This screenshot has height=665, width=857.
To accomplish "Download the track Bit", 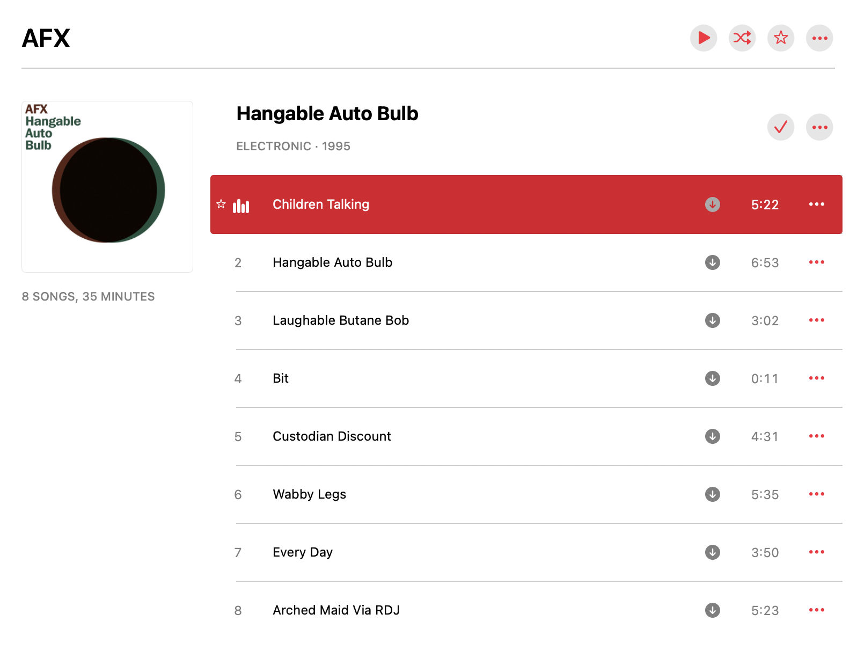I will (712, 378).
